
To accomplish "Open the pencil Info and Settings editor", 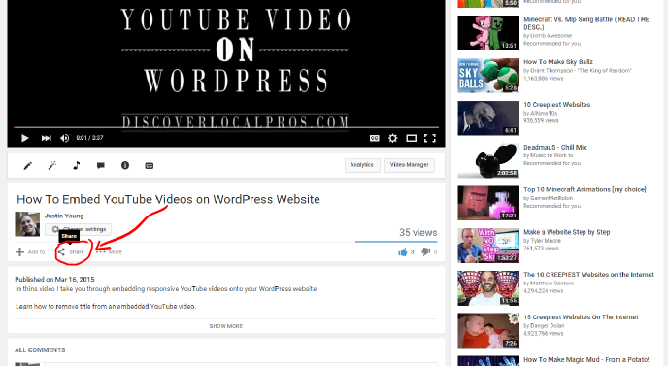I will (x=28, y=166).
